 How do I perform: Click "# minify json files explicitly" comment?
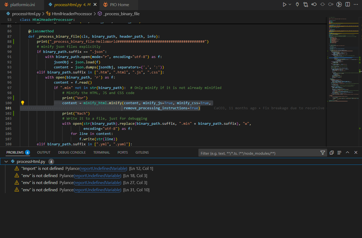pyautogui.click(x=69, y=46)
